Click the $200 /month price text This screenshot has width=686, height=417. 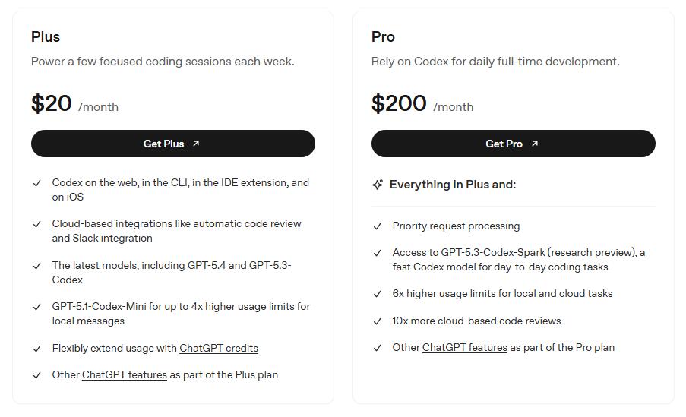point(422,104)
